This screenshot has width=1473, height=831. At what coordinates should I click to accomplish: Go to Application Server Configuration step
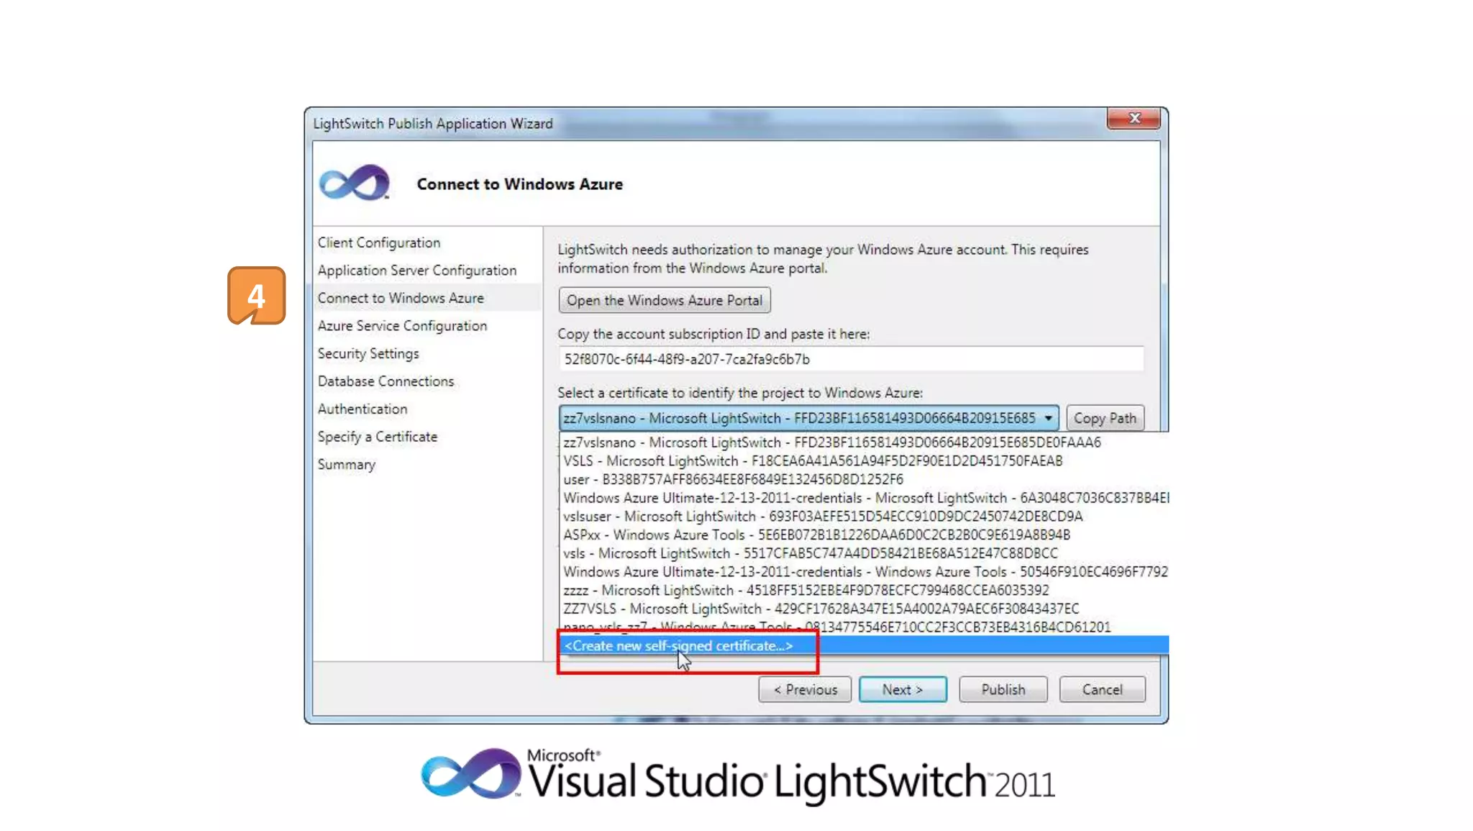point(416,271)
